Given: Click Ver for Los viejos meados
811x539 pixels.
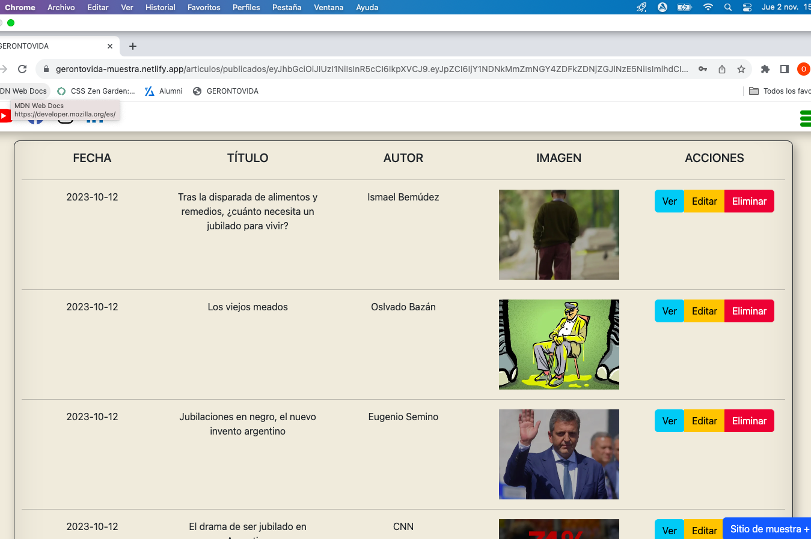Looking at the screenshot, I should [670, 311].
